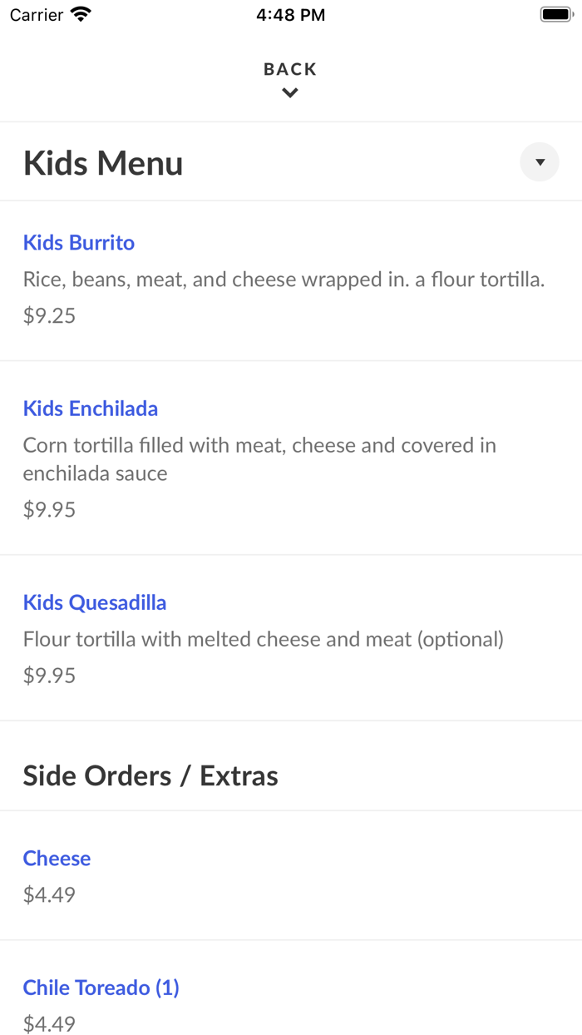Select the Kids Enchilada menu item

pos(90,409)
